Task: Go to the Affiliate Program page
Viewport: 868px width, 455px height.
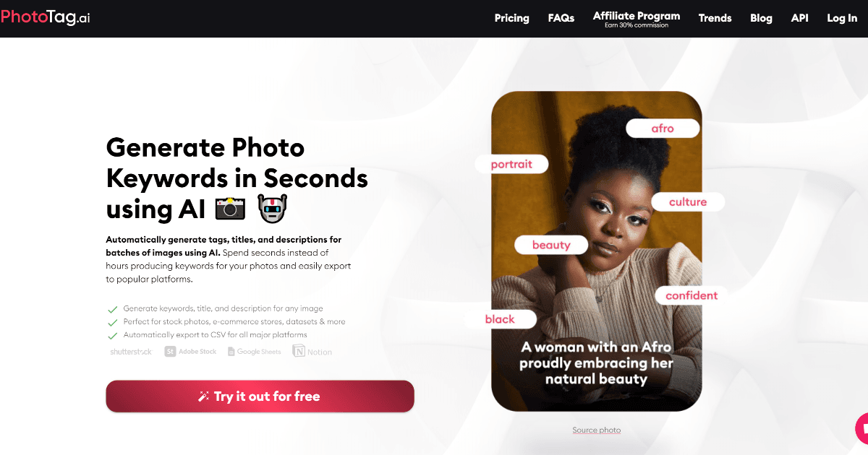Action: click(637, 19)
